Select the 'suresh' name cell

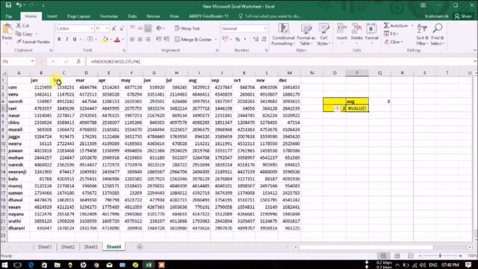(19, 102)
